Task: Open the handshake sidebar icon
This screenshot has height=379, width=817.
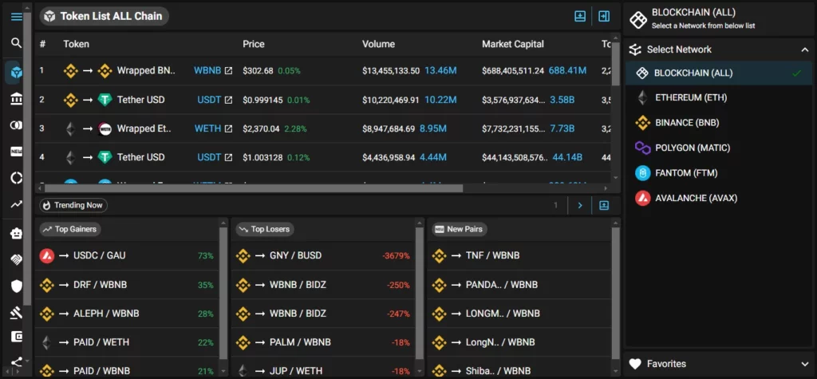Action: 17,259
